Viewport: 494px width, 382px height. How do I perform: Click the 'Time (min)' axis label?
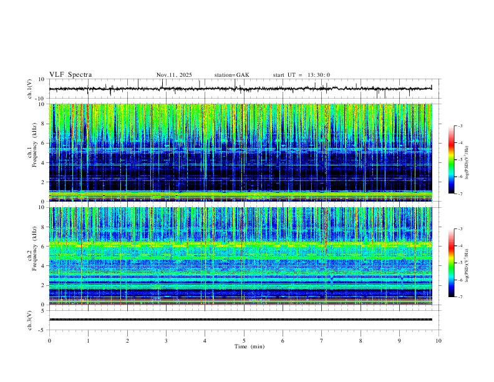[x=249, y=346]
